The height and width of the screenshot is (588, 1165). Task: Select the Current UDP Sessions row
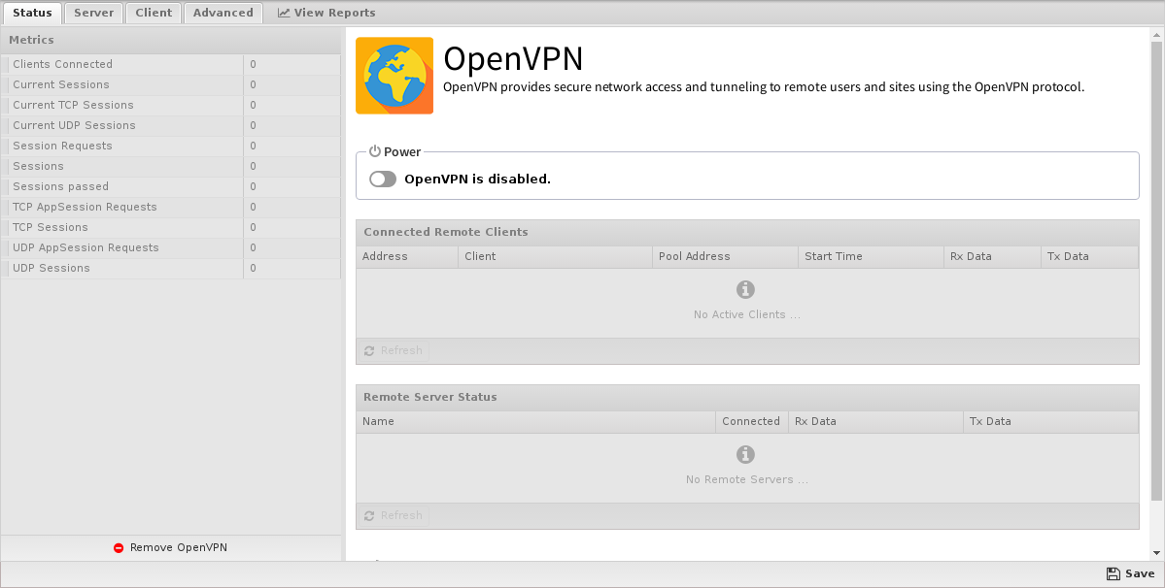(171, 126)
